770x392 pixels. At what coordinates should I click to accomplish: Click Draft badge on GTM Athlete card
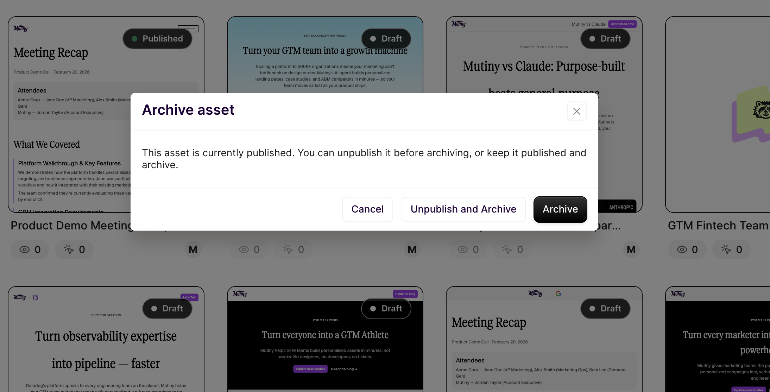click(x=386, y=309)
